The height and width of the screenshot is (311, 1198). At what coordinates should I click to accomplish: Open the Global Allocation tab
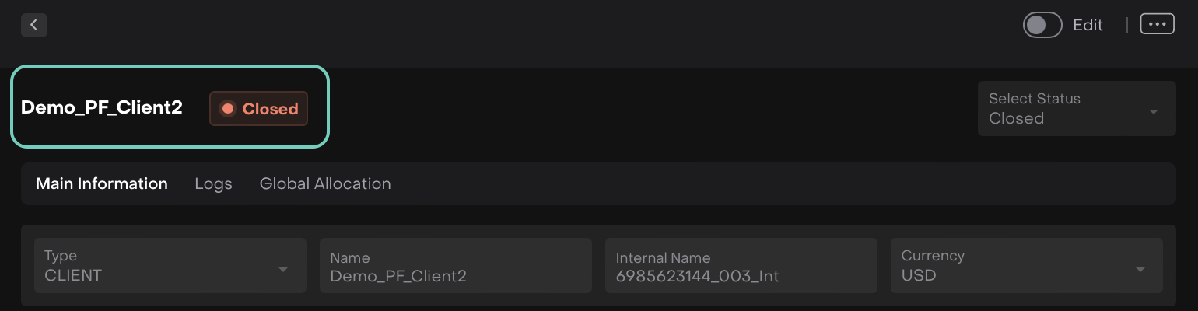[x=325, y=184]
